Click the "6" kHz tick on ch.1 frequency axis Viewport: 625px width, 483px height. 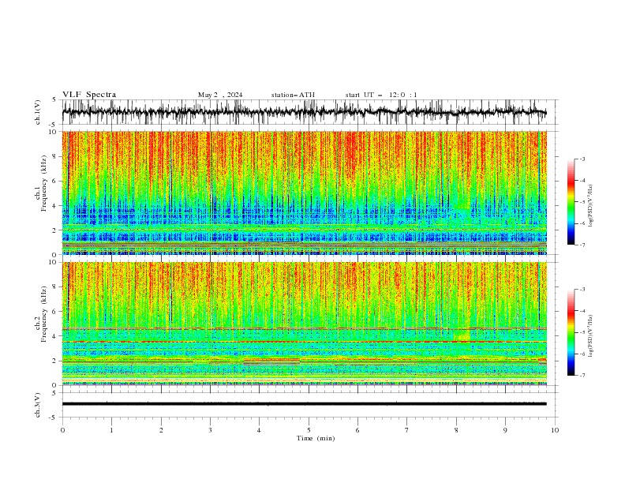[56, 181]
